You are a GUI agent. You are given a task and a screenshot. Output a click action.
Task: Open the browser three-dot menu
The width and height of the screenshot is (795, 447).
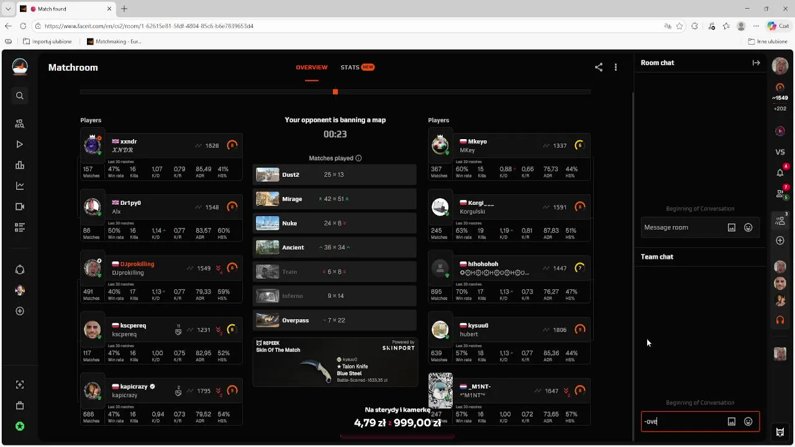[x=756, y=26]
